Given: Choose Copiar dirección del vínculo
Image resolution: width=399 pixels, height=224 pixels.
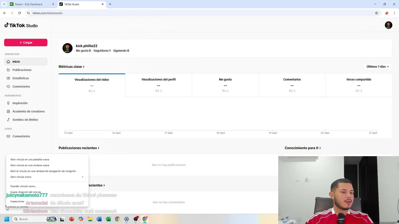Looking at the screenshot, I should 47,192.
